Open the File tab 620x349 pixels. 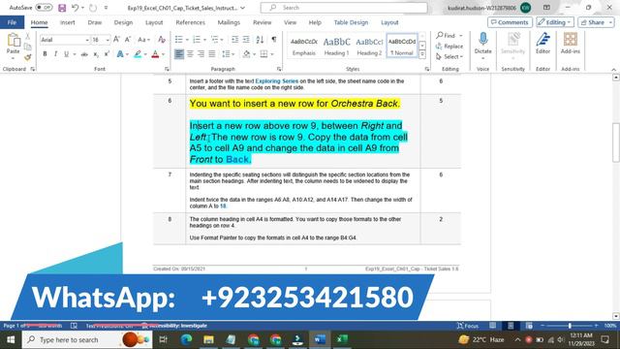tap(12, 22)
